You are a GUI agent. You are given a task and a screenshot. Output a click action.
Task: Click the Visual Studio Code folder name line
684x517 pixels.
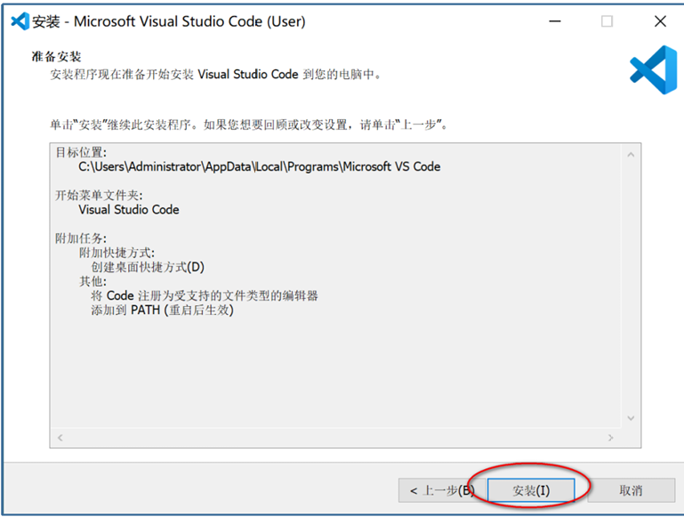click(129, 209)
